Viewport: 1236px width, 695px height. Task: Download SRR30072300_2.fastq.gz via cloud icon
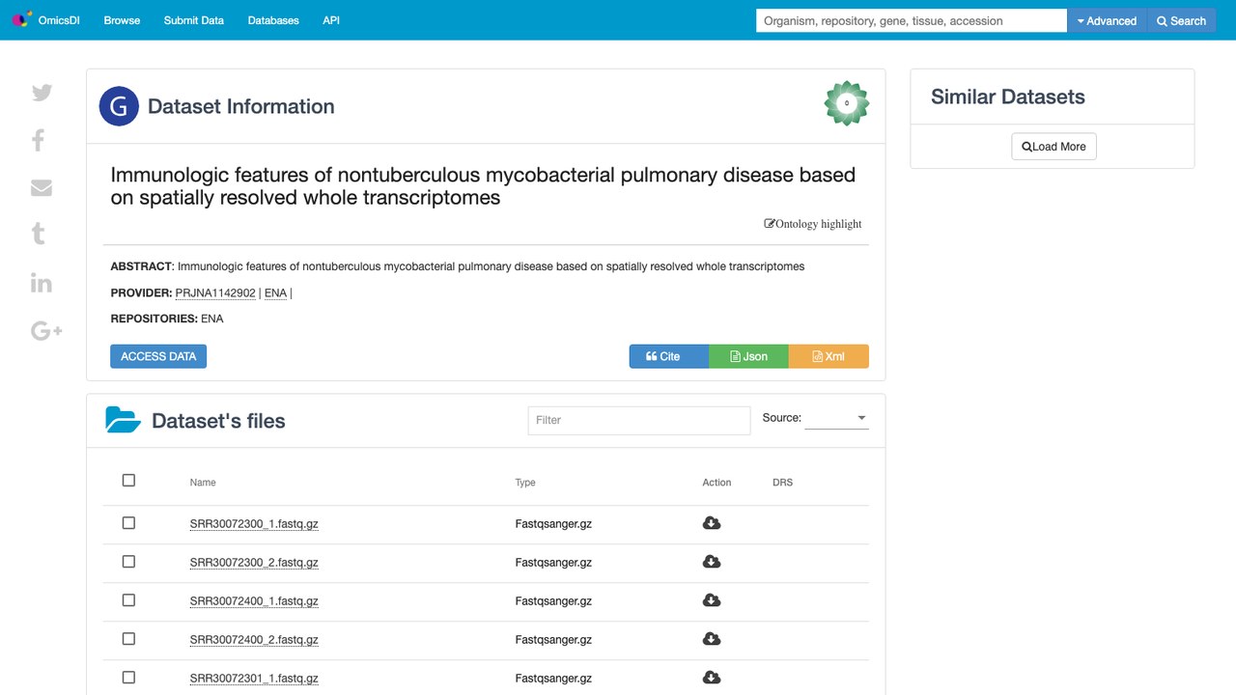pos(712,562)
